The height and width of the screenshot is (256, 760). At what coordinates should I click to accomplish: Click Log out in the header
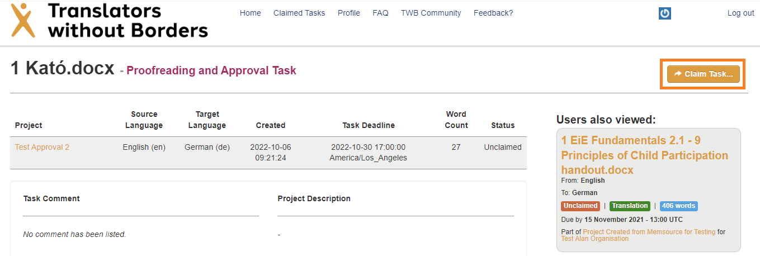pos(740,13)
